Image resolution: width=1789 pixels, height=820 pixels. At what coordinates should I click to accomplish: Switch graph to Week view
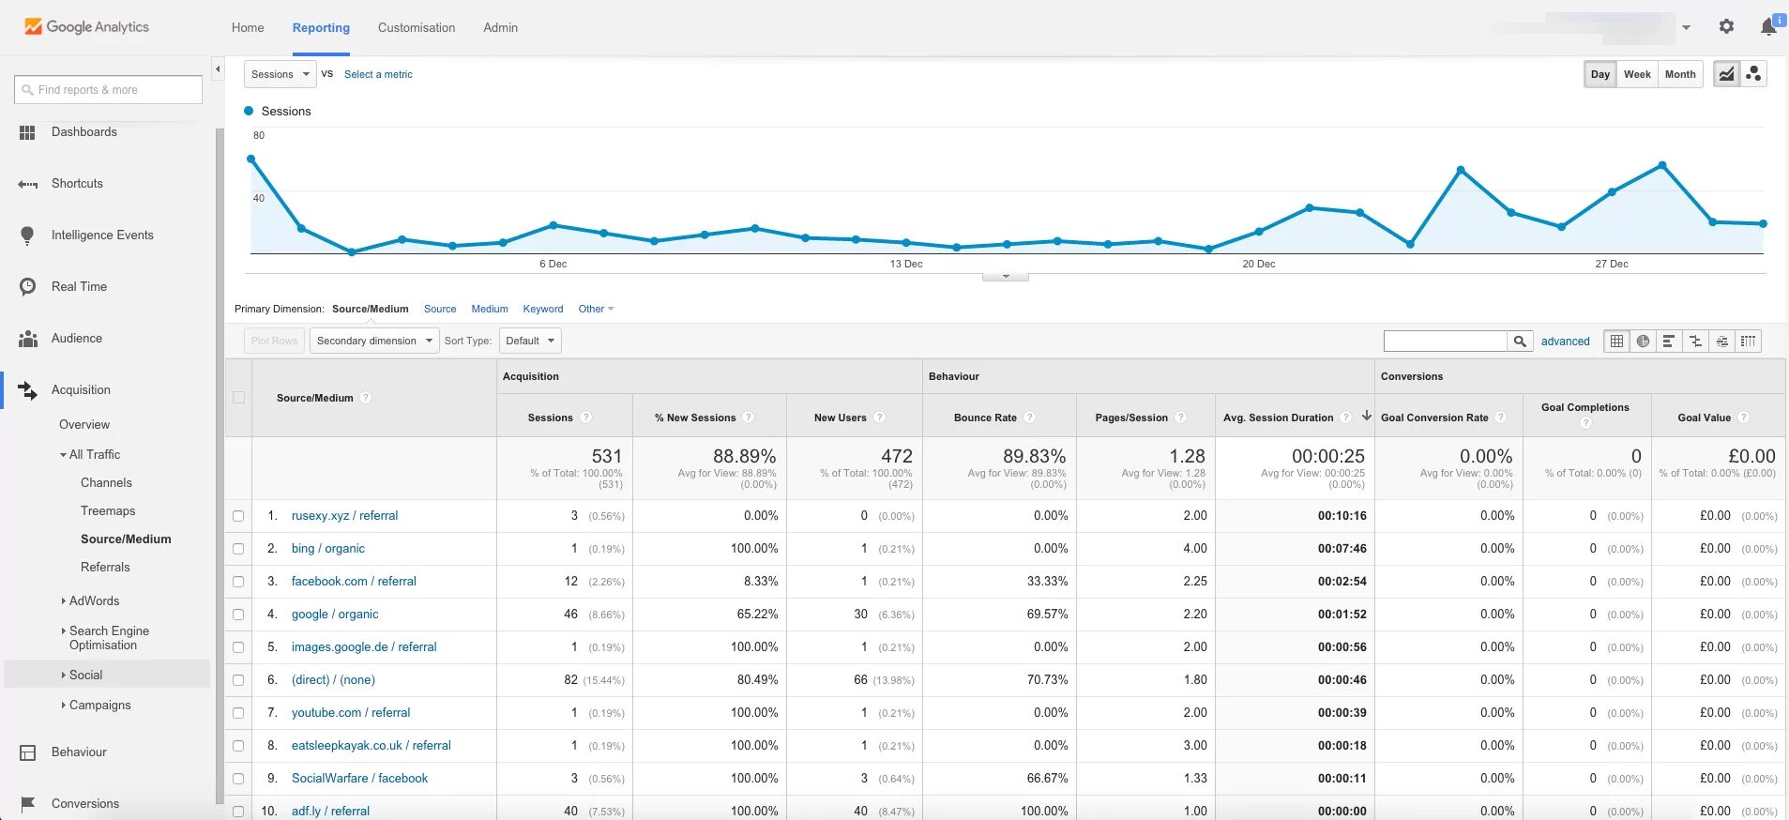pyautogui.click(x=1637, y=74)
